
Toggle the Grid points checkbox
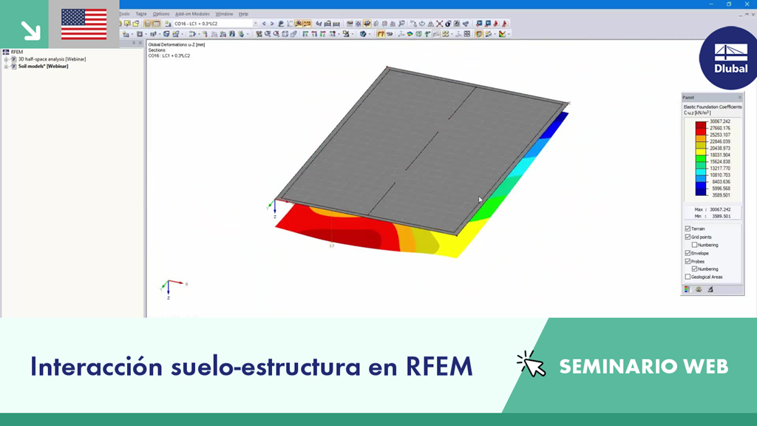pyautogui.click(x=688, y=237)
